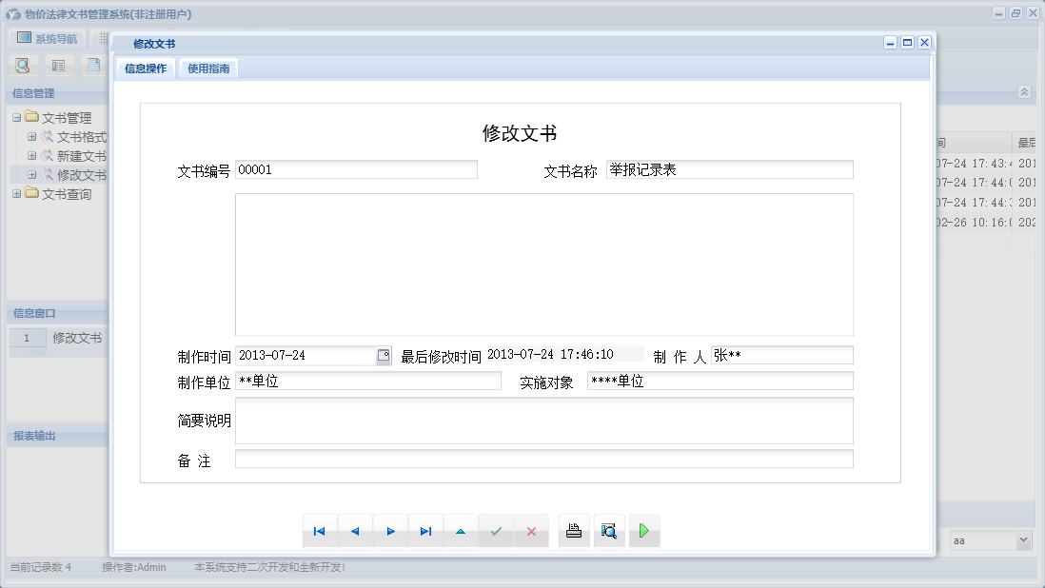Click the 制作人 input field
1045x588 pixels.
pos(782,356)
